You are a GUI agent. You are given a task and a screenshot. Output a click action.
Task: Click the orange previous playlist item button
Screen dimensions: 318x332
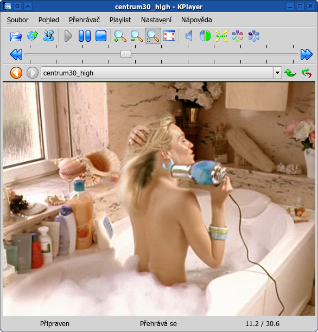click(x=16, y=73)
